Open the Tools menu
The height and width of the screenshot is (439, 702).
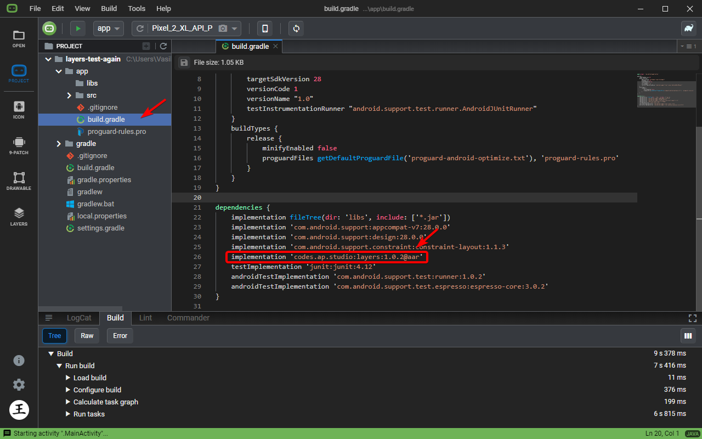point(137,9)
